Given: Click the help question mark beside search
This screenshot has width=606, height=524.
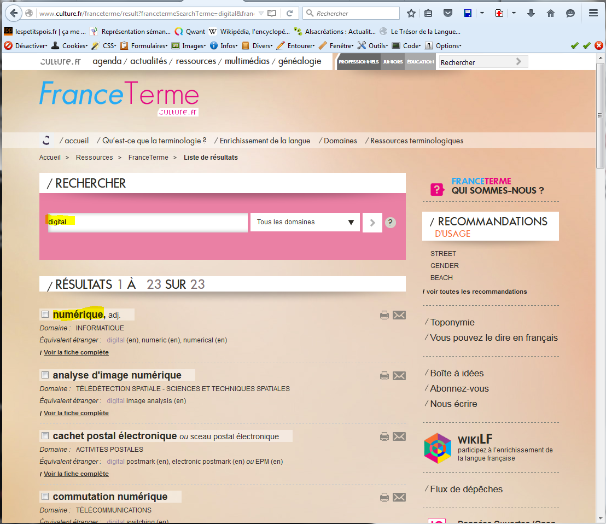Looking at the screenshot, I should coord(390,223).
